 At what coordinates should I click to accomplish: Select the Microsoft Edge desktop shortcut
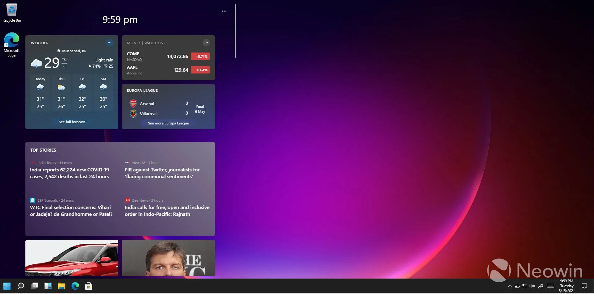click(x=11, y=45)
